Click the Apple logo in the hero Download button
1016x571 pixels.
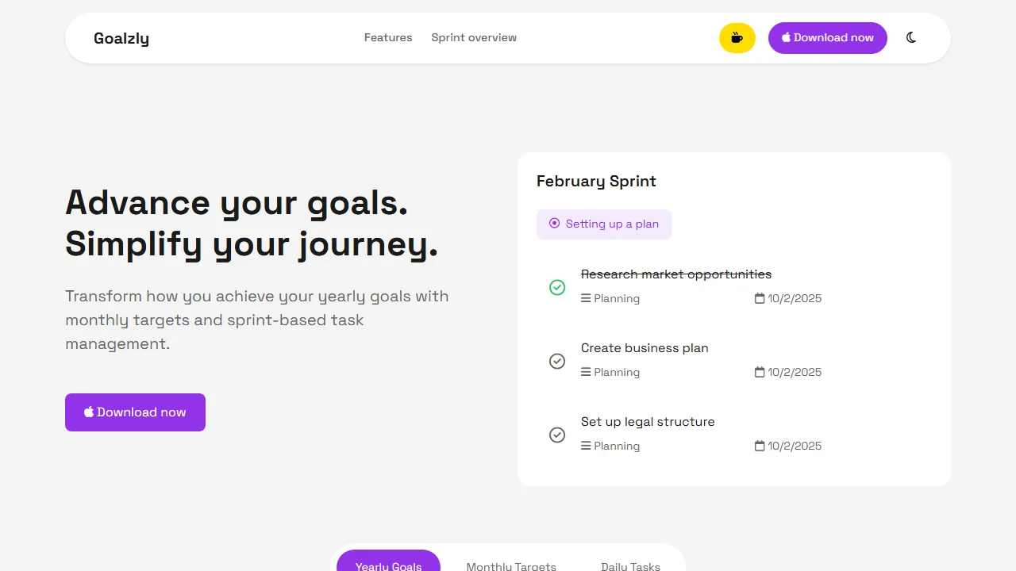pyautogui.click(x=88, y=412)
